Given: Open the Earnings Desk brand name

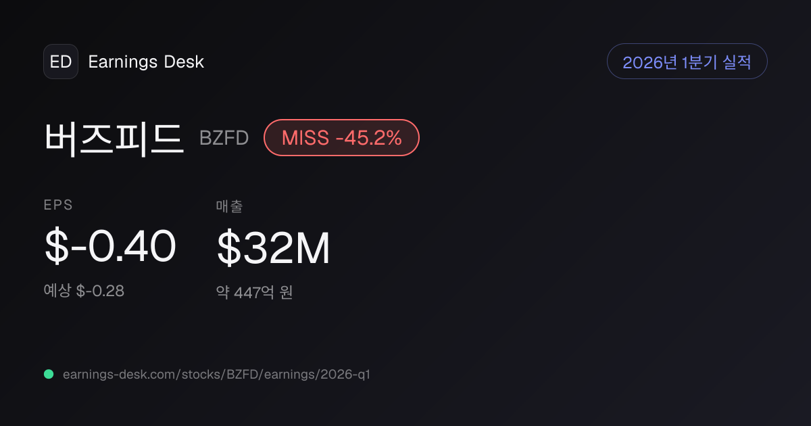Looking at the screenshot, I should pyautogui.click(x=146, y=62).
